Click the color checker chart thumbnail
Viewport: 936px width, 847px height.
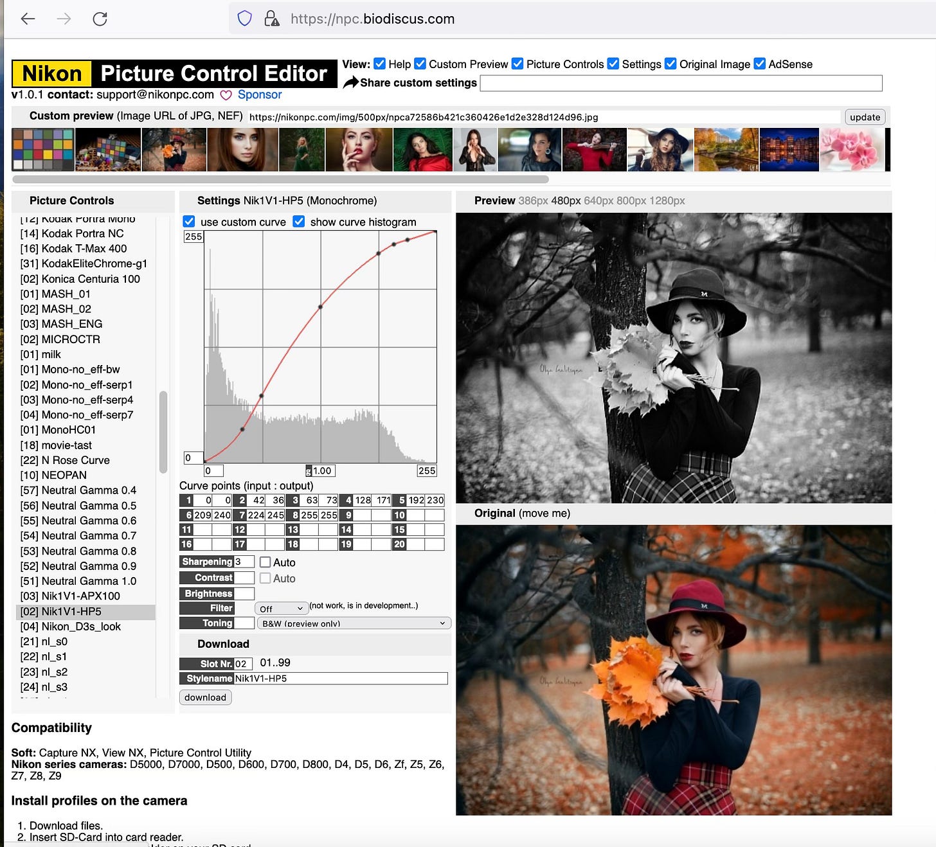[43, 150]
